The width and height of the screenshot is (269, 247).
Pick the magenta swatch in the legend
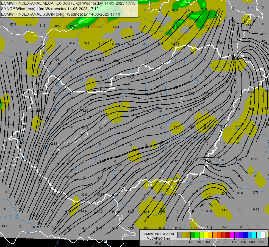tap(232, 235)
